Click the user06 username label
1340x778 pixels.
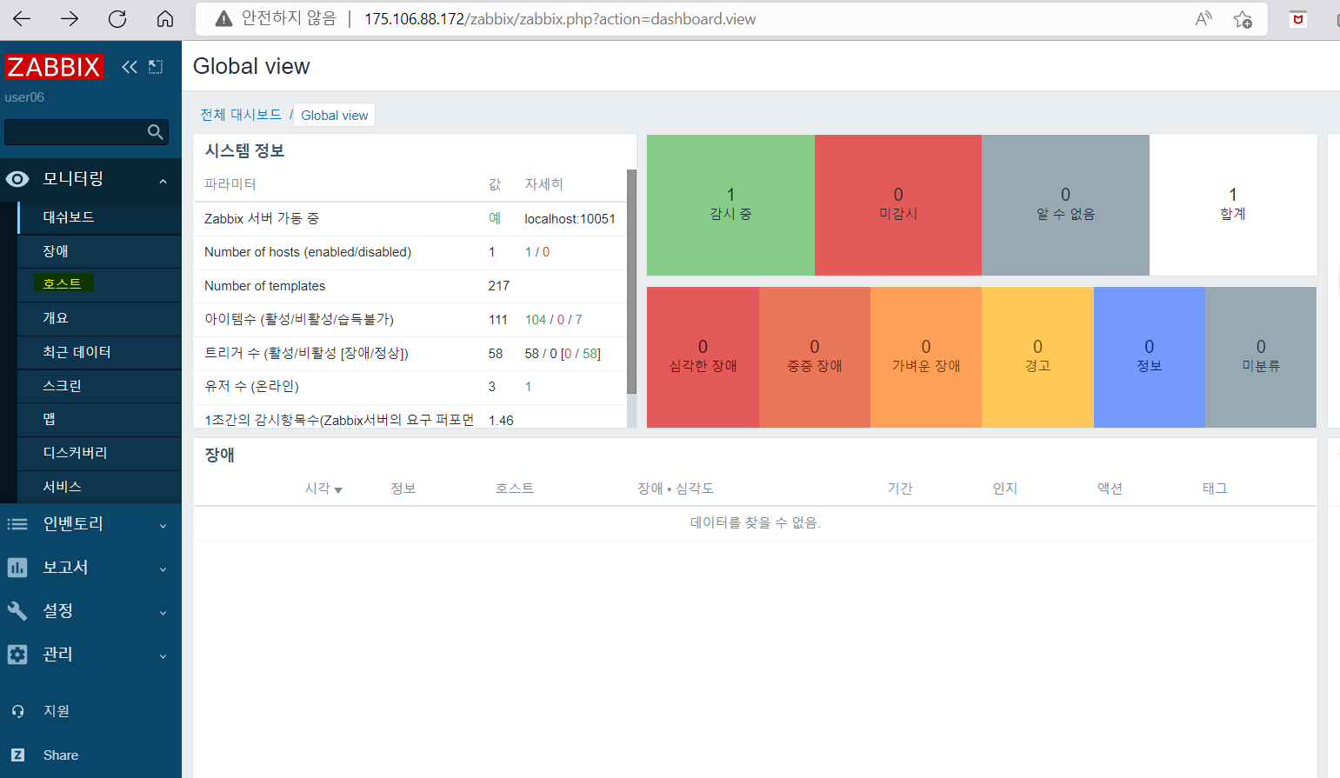[24, 97]
